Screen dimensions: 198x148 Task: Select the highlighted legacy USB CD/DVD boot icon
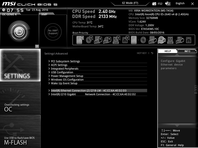tap(161, 40)
